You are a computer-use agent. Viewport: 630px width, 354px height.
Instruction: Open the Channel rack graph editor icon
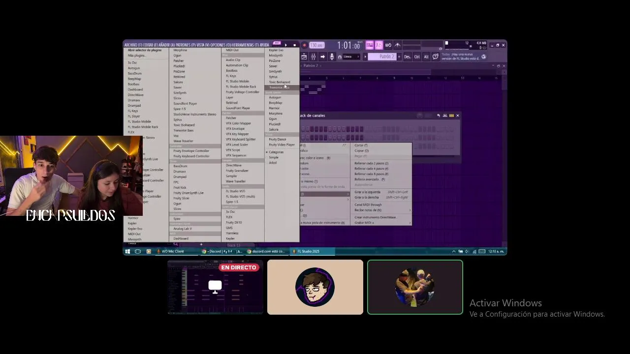pos(445,116)
